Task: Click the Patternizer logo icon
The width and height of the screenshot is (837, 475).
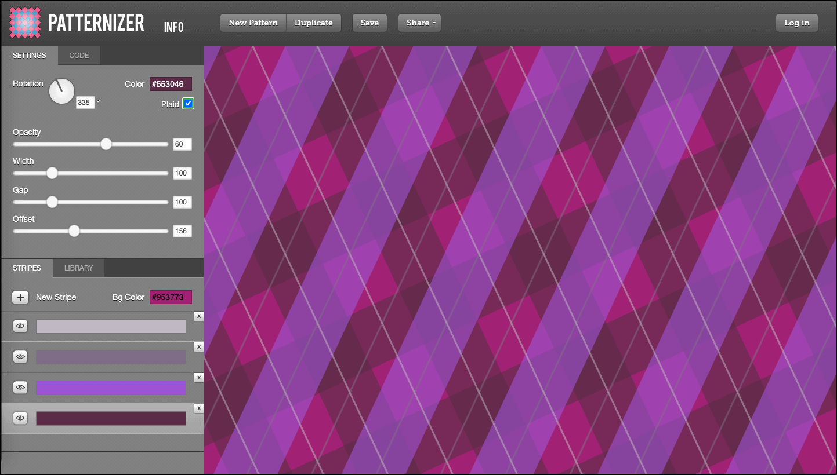Action: point(26,23)
